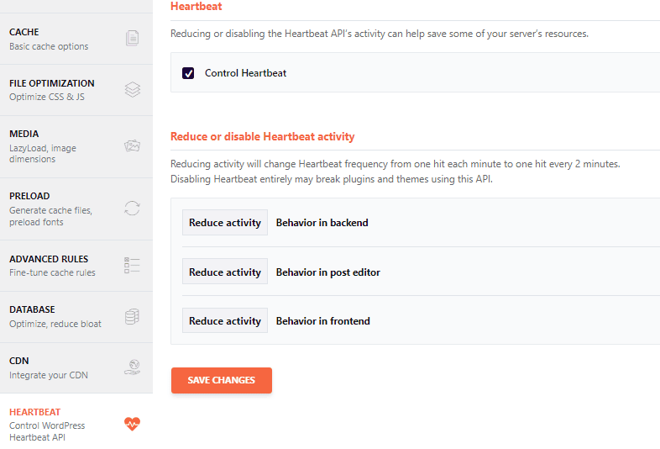This screenshot has height=449, width=660.
Task: Uncheck the Control Heartbeat checkbox
Action: [x=188, y=73]
